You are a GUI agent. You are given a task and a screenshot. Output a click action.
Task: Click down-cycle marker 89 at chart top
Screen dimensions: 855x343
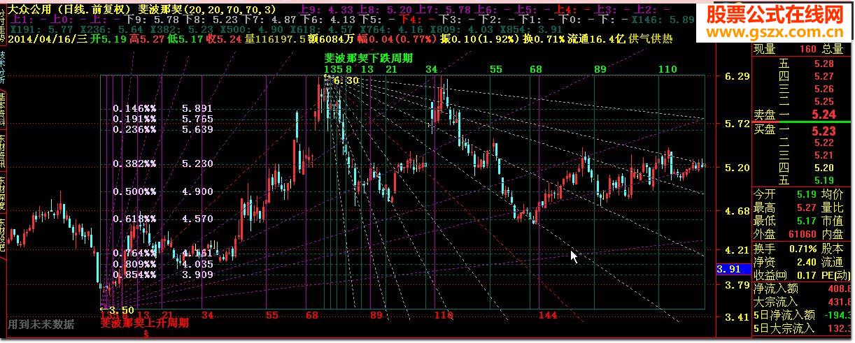600,69
